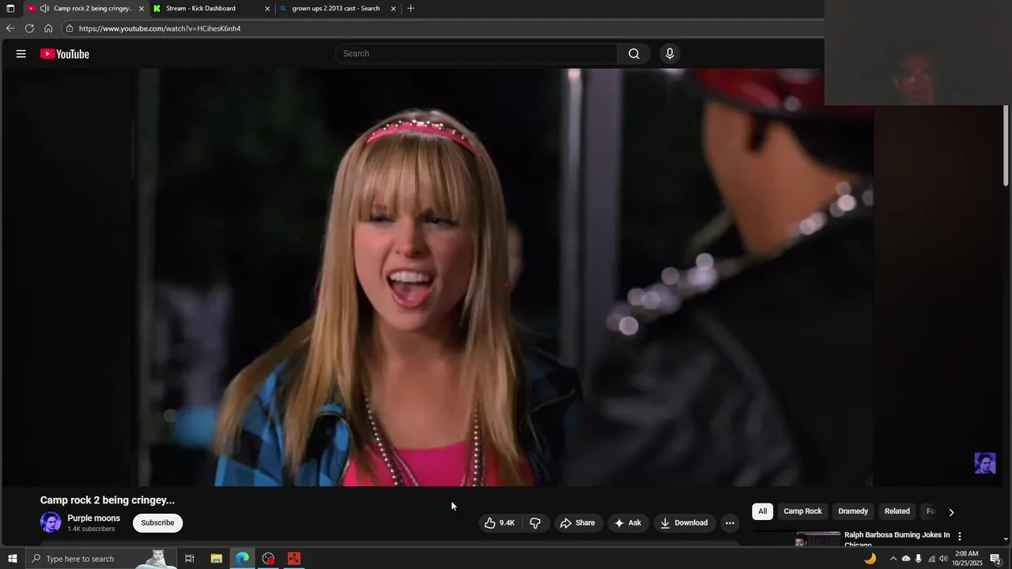Viewport: 1012px width, 569px height.
Task: Select the All filter chip
Action: click(x=762, y=511)
